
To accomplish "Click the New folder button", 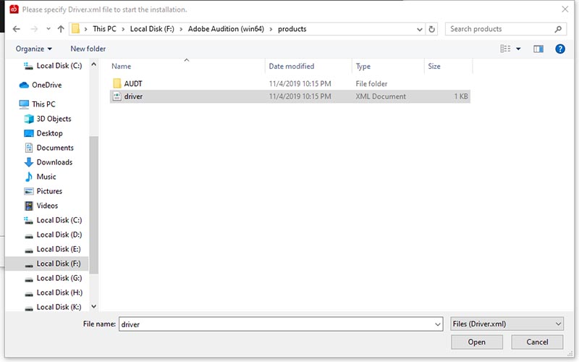I will (x=88, y=49).
